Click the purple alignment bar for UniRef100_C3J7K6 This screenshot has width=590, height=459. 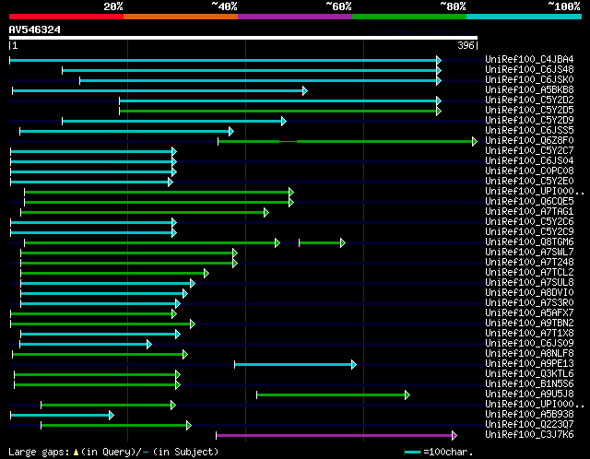(x=335, y=436)
